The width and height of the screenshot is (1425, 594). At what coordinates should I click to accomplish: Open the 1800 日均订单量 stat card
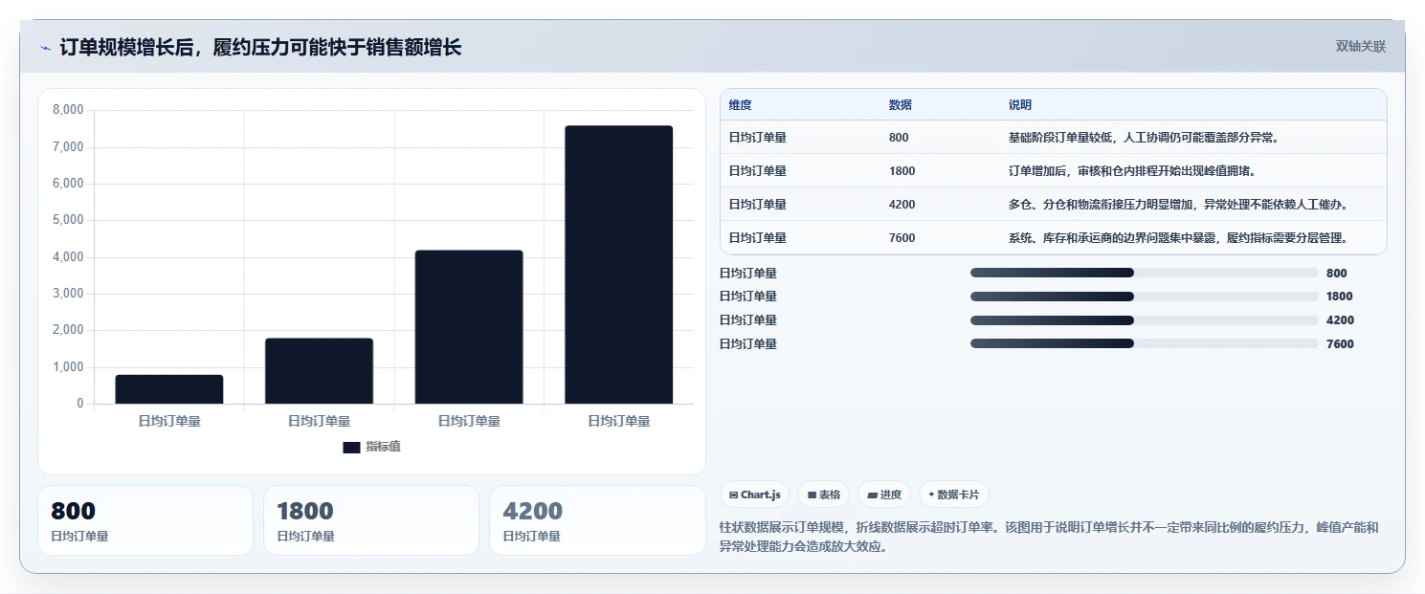tap(371, 520)
